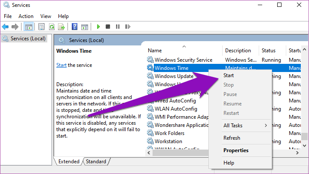
Task: Click gear icon beside Windows Time
Action: (150, 68)
